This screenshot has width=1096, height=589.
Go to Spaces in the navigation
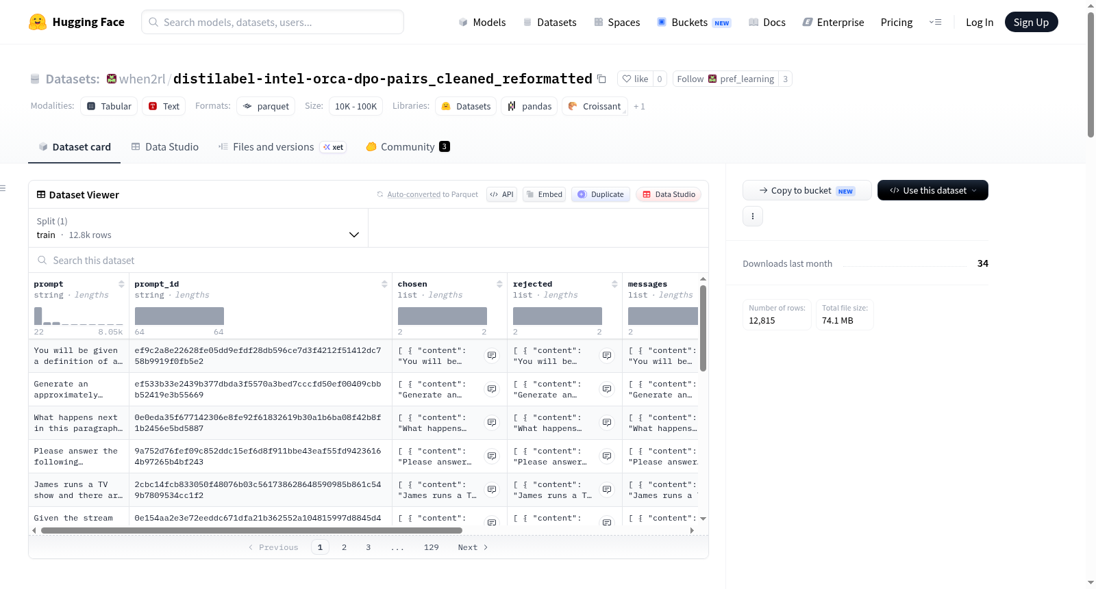pos(617,23)
